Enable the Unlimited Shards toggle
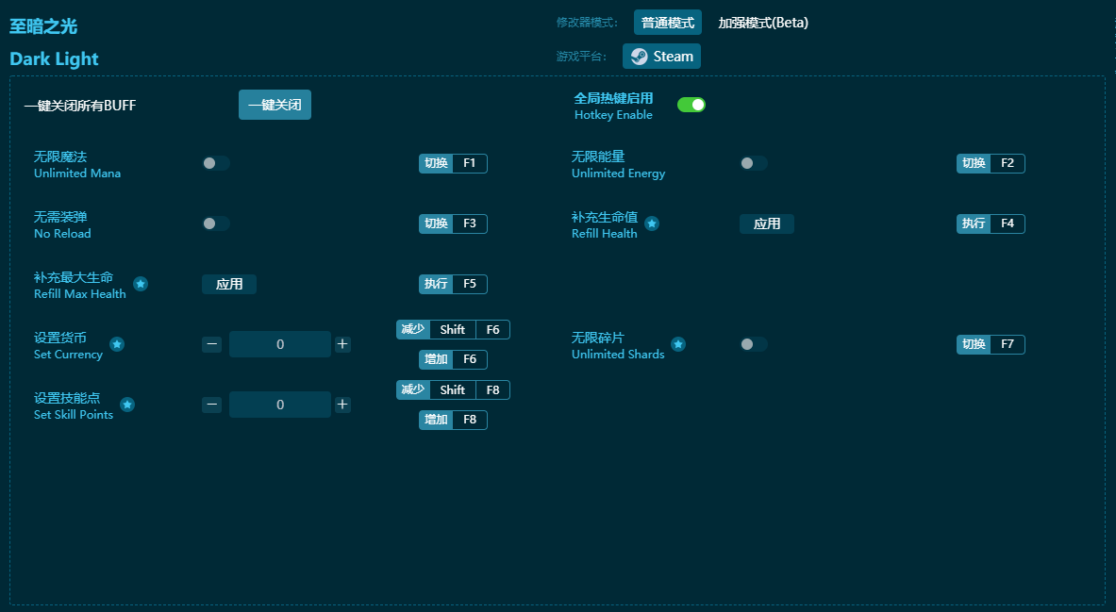Image resolution: width=1116 pixels, height=612 pixels. tap(753, 344)
